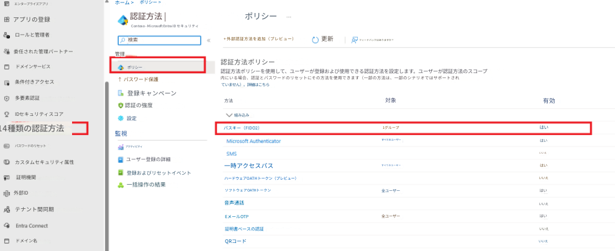
Task: Click the 登録およびリセットイベント icon
Action: pos(121,173)
